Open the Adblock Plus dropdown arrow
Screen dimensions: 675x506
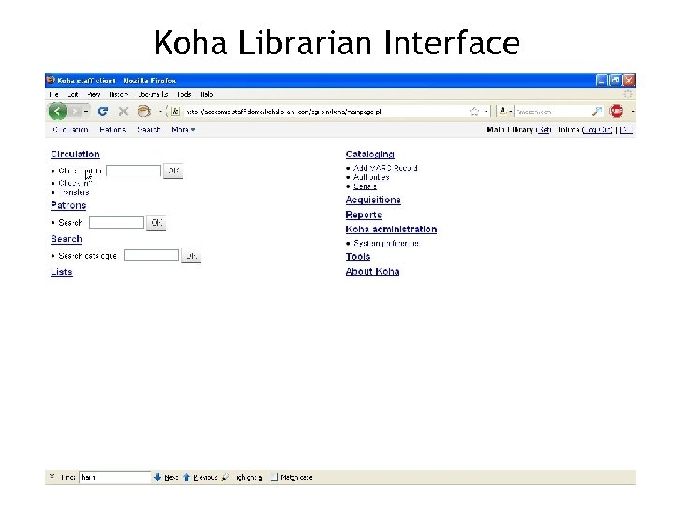(x=633, y=112)
